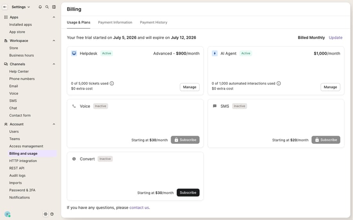Open Email channel settings
This screenshot has width=353, height=220.
[x=13, y=86]
